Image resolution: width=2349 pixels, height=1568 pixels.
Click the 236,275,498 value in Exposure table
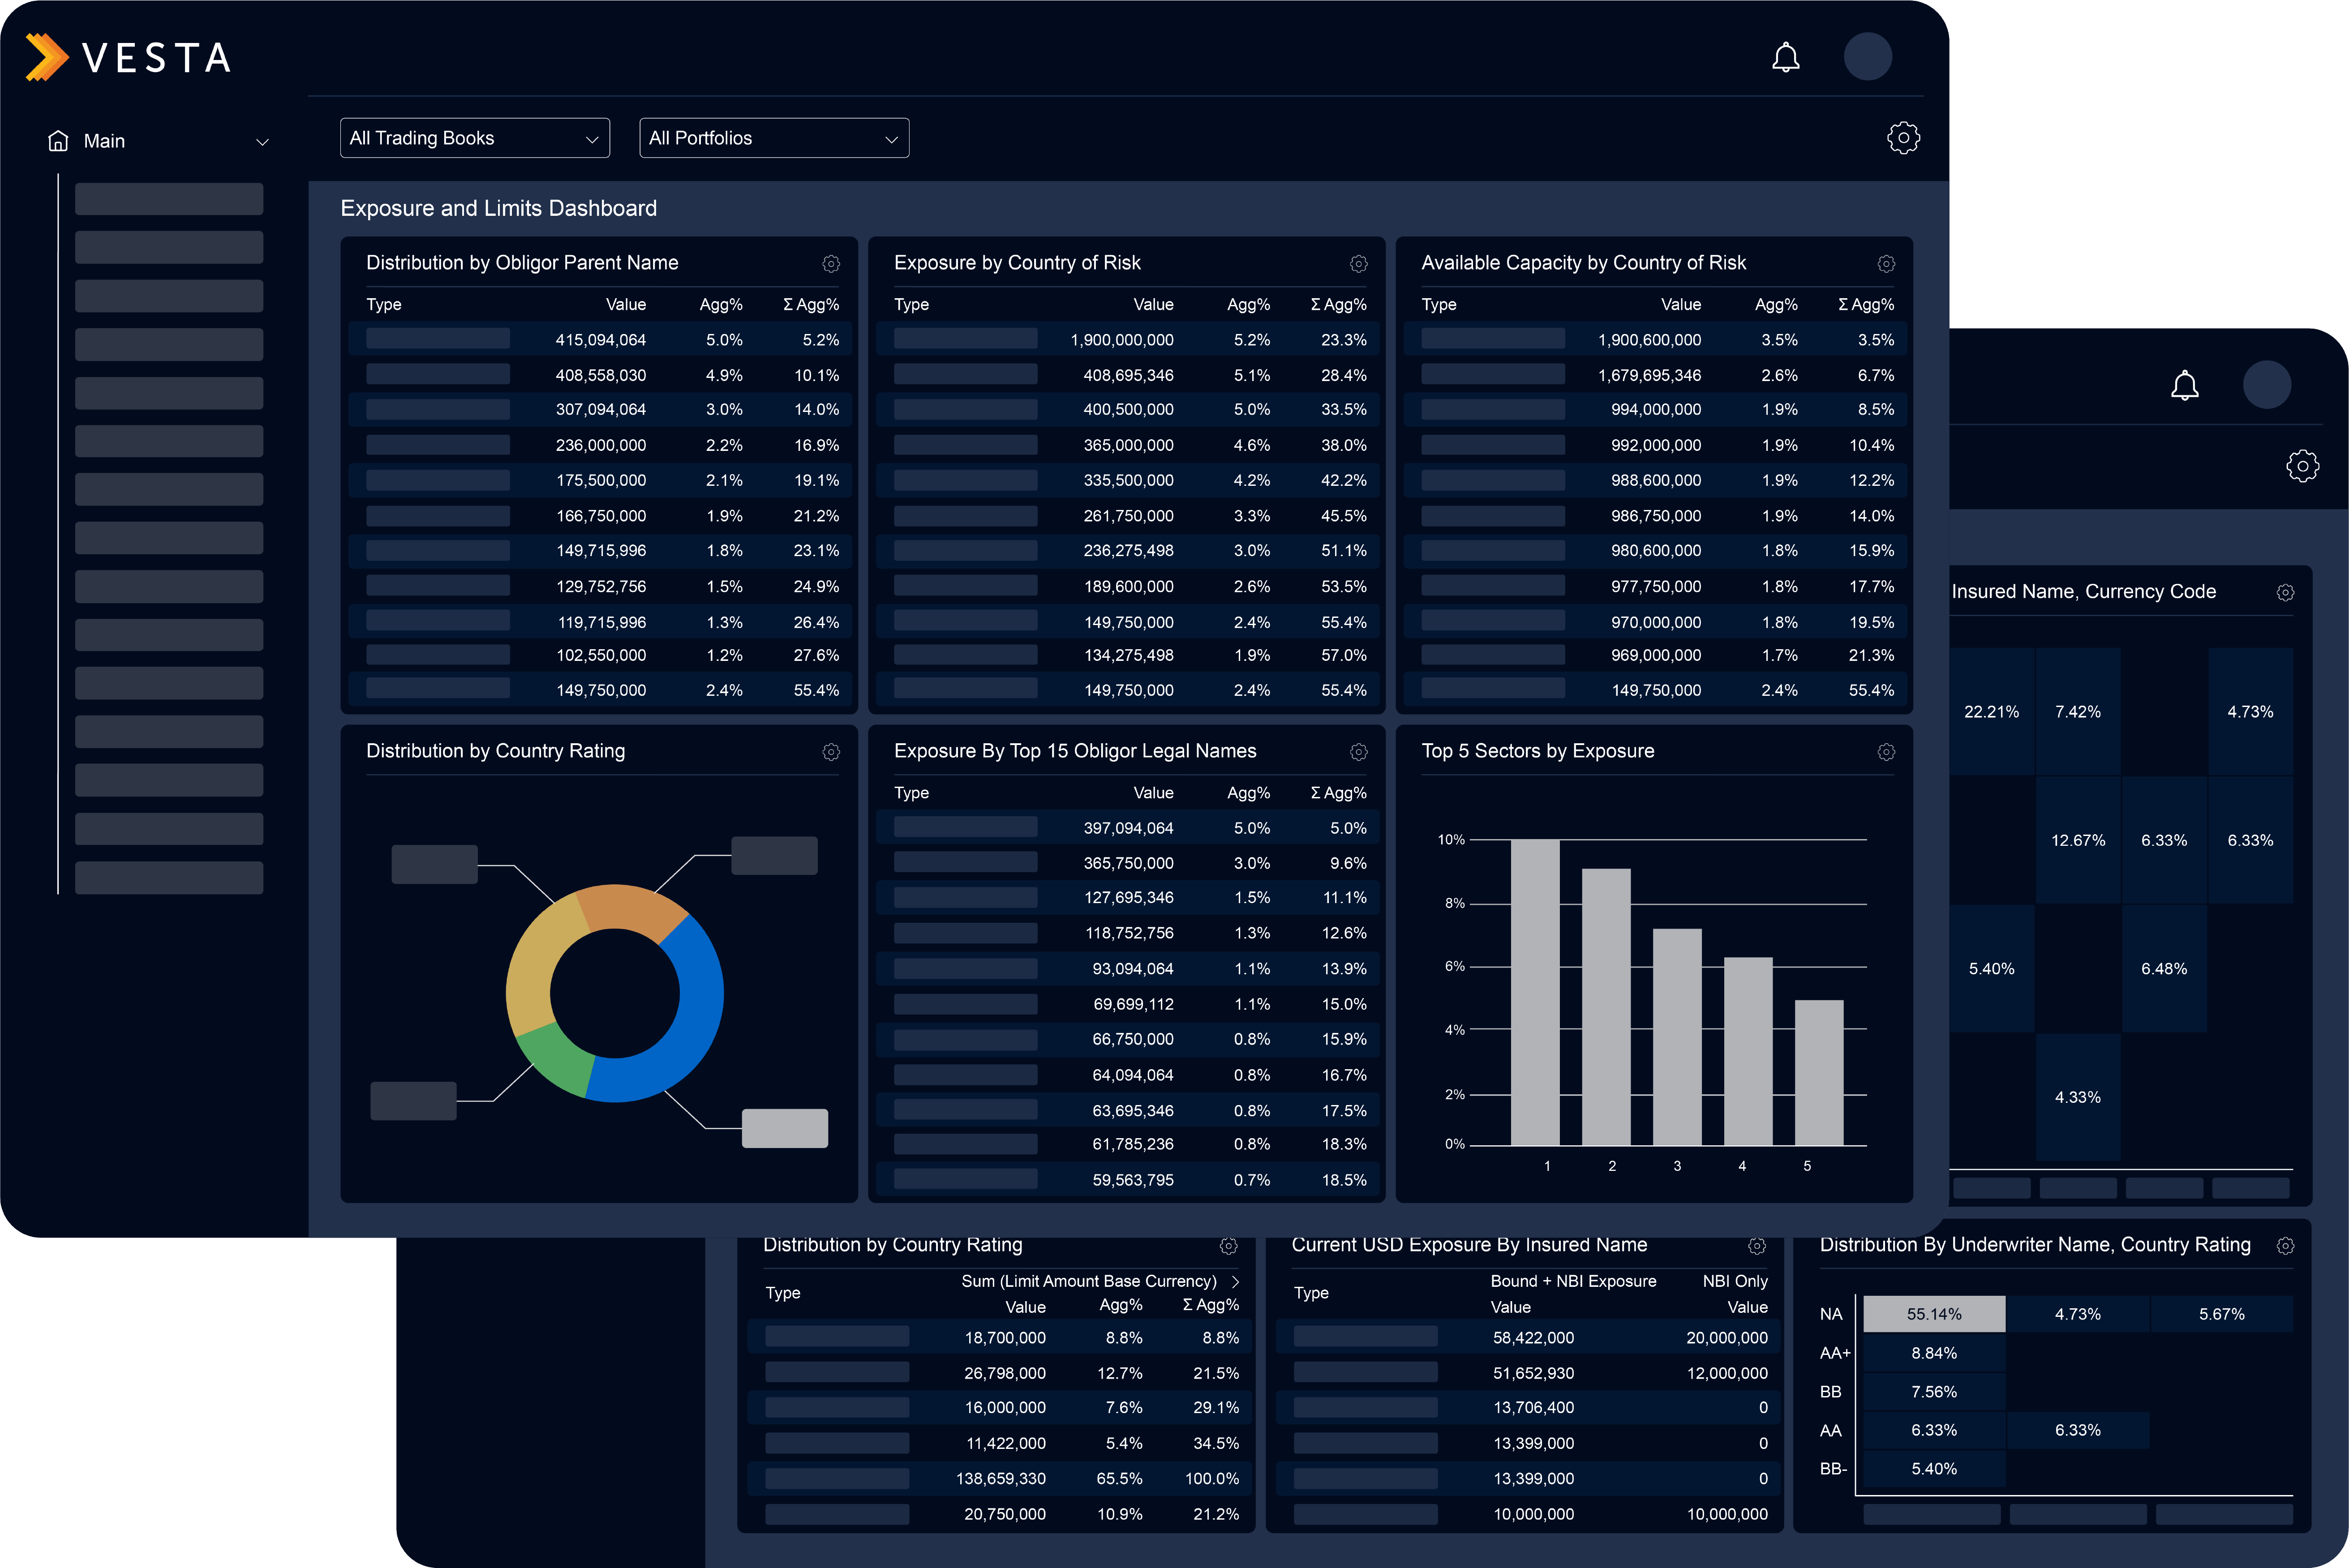1128,551
